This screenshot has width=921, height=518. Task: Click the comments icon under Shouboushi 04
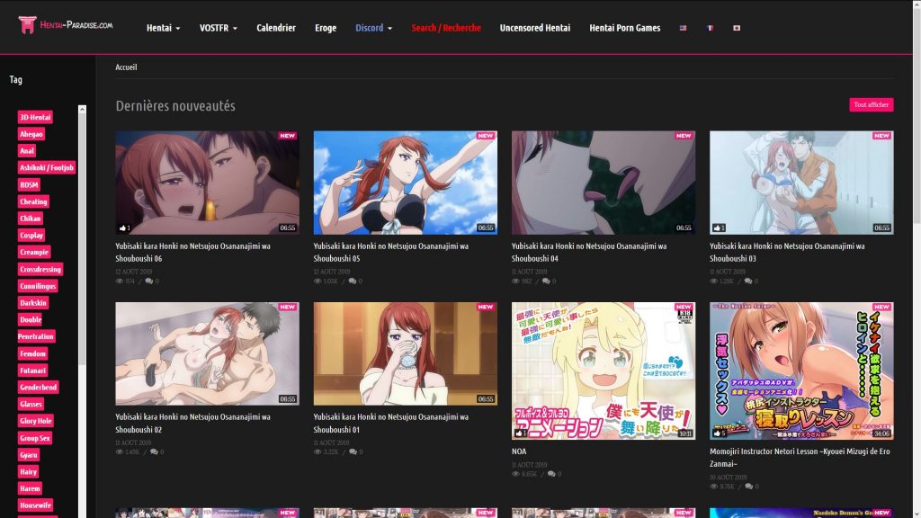546,281
